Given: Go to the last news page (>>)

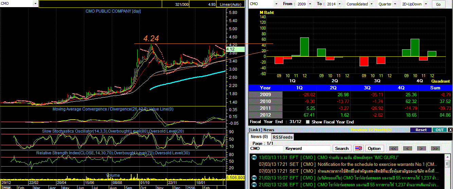Looking at the screenshot, I should (435, 149).
